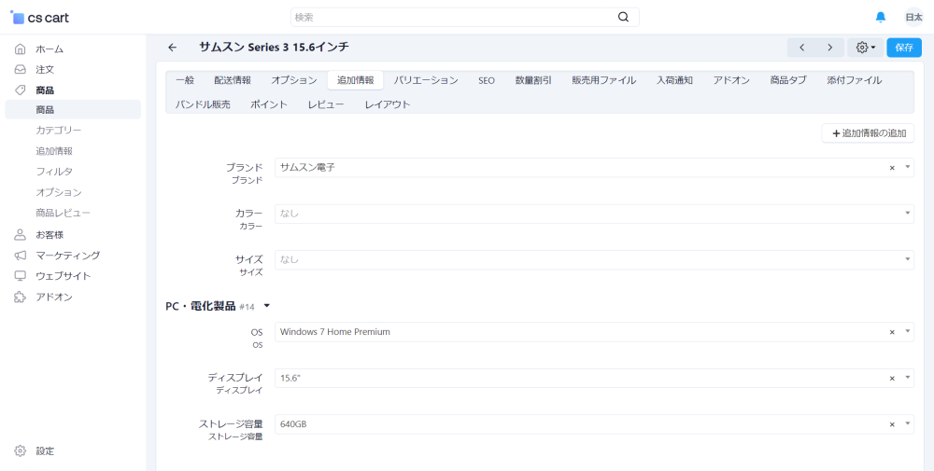Go to previous product with chevron
Screen dimensions: 934x471
tap(801, 48)
